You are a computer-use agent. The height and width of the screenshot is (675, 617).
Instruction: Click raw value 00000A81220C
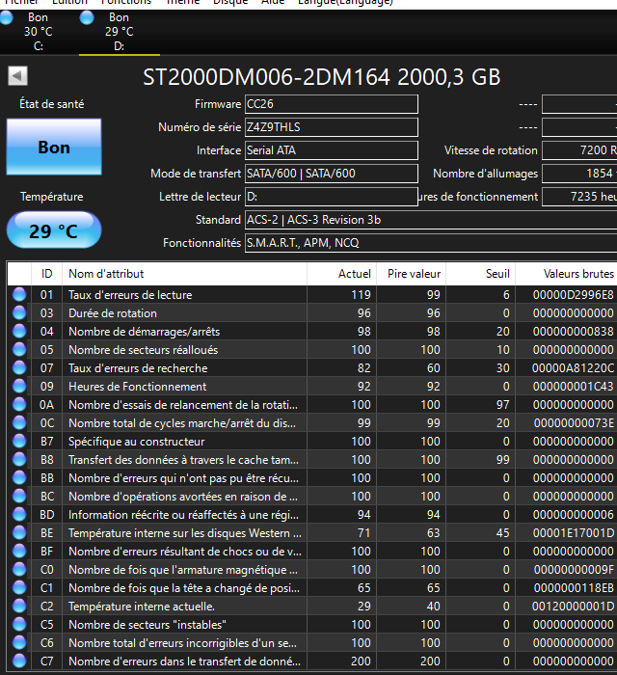[573, 367]
